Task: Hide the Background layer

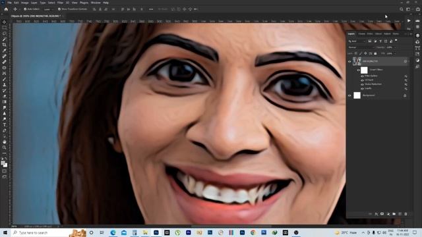Action: coord(349,95)
